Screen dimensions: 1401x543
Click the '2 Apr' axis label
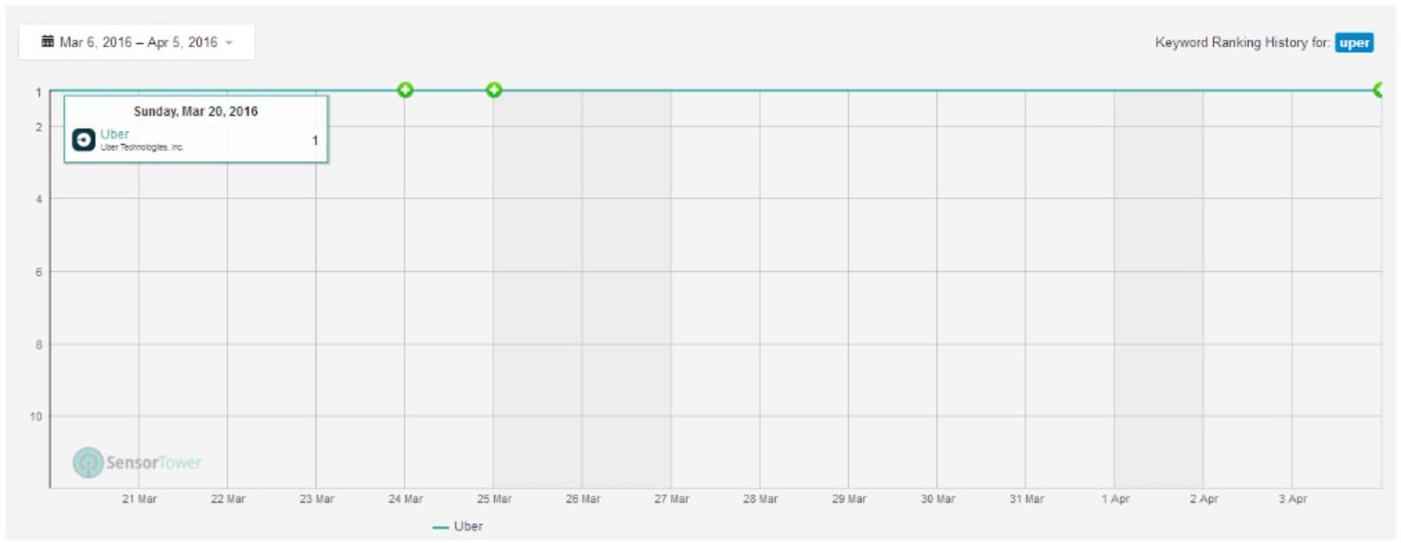[x=1204, y=499]
